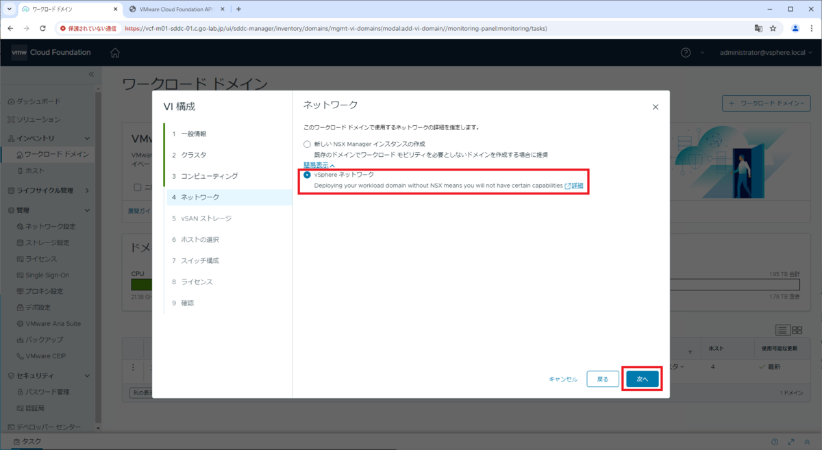The width and height of the screenshot is (822, 450).
Task: Open the + ワークロード ドメイン dropdown button
Action: coord(767,103)
